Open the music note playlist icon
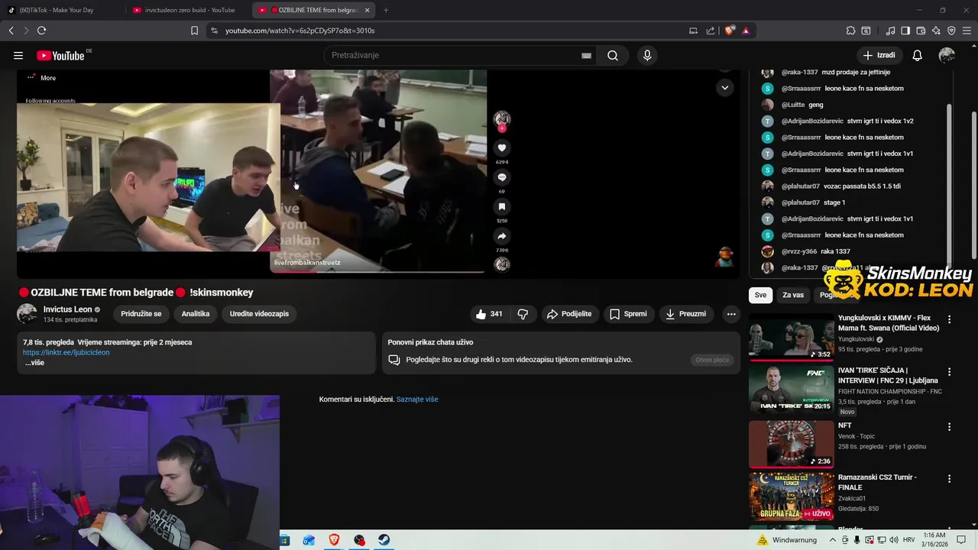978x550 pixels. pos(890,31)
